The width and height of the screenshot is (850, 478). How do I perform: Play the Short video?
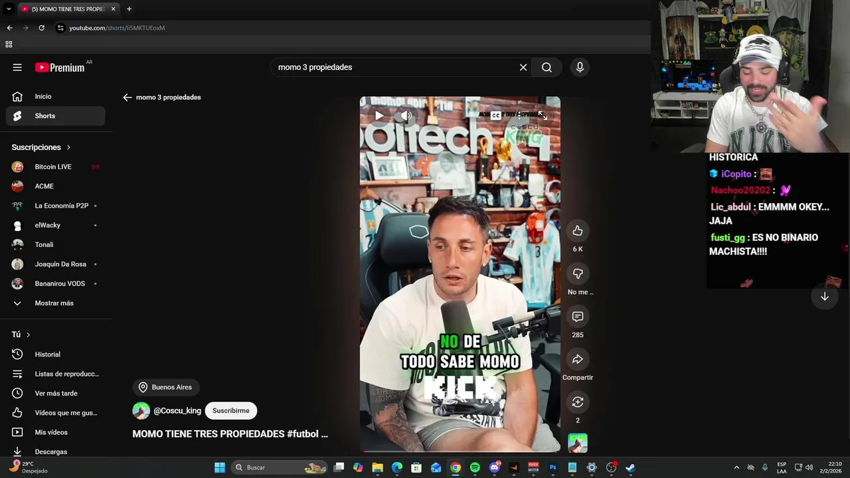[379, 116]
